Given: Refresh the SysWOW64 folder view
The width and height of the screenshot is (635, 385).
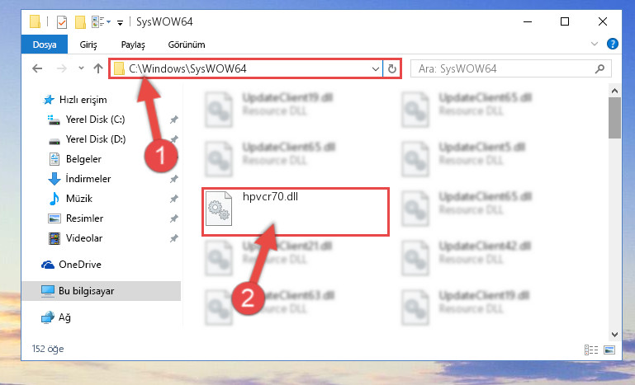Looking at the screenshot, I should point(391,68).
